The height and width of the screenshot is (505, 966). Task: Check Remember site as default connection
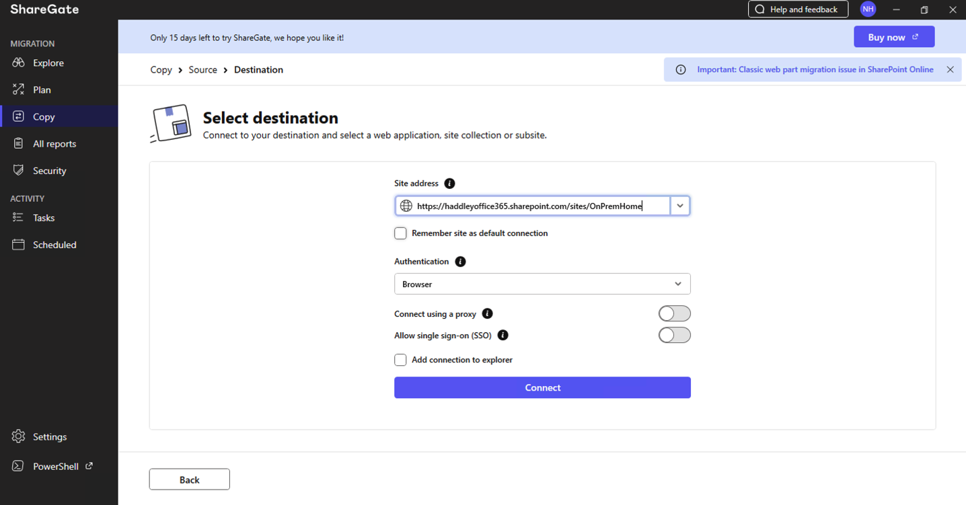[x=400, y=233]
